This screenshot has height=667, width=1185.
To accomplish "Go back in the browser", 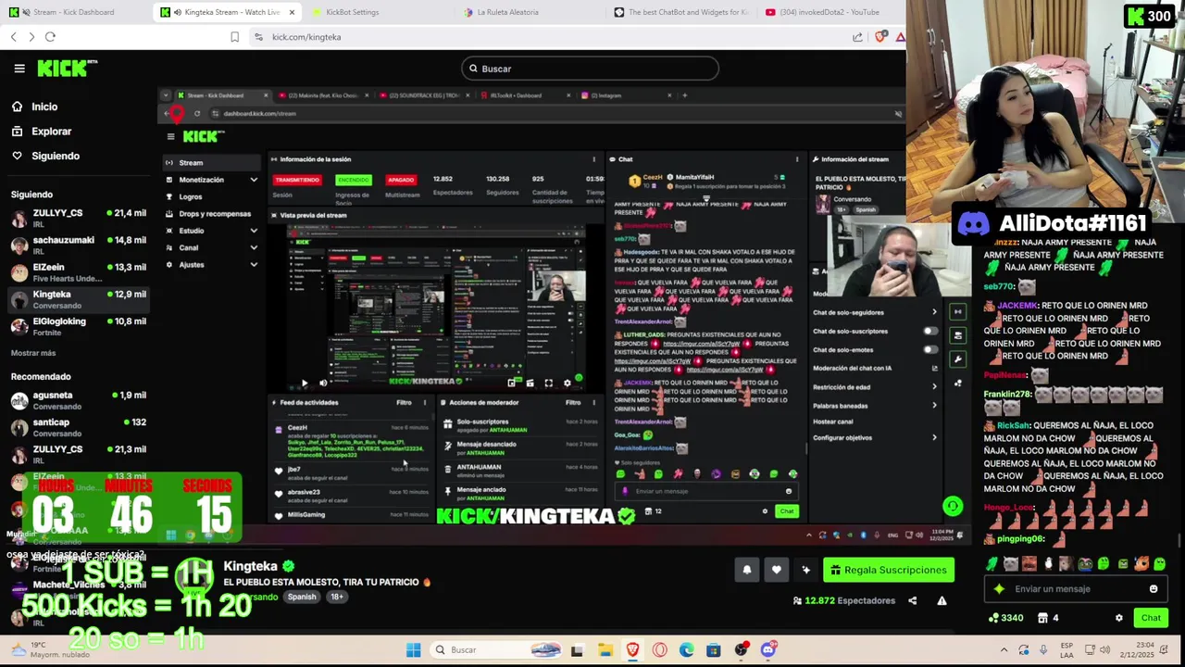I will 13,37.
